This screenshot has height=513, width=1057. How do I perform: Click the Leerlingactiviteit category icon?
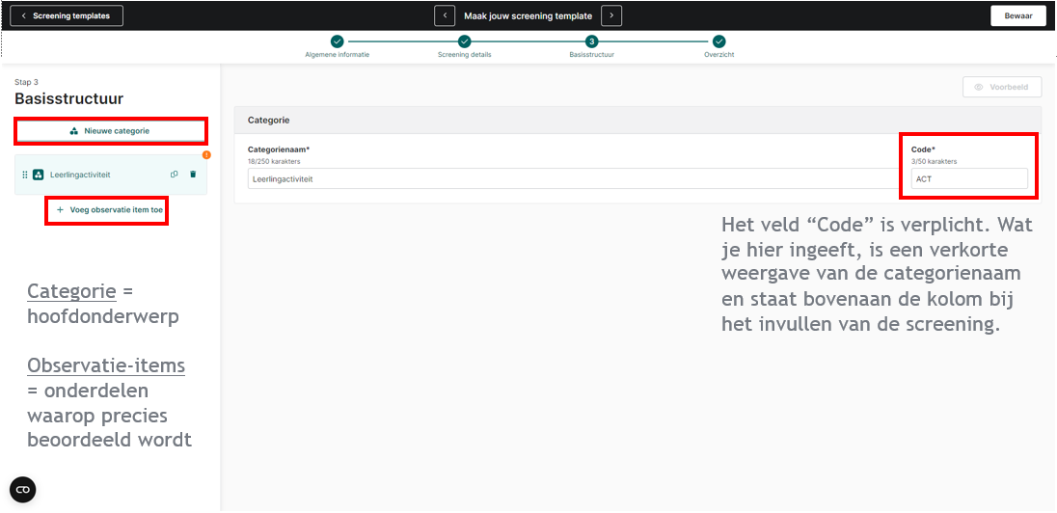(39, 175)
